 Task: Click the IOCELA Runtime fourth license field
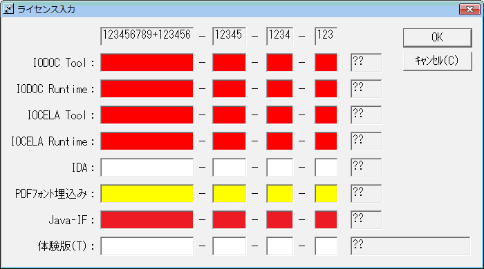[x=326, y=141]
